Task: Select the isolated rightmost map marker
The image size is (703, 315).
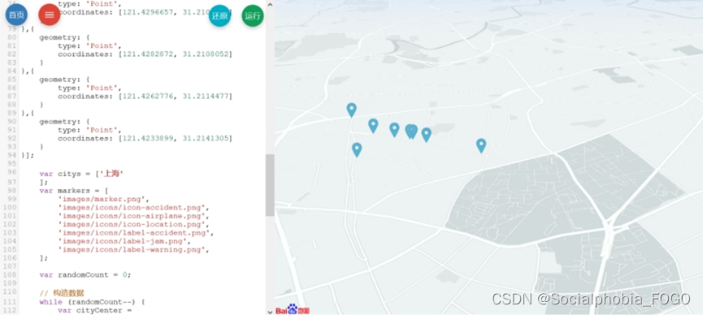Action: tap(481, 145)
